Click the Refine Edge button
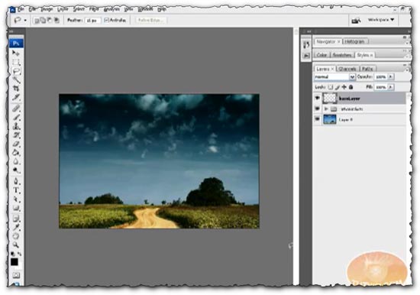 (151, 20)
